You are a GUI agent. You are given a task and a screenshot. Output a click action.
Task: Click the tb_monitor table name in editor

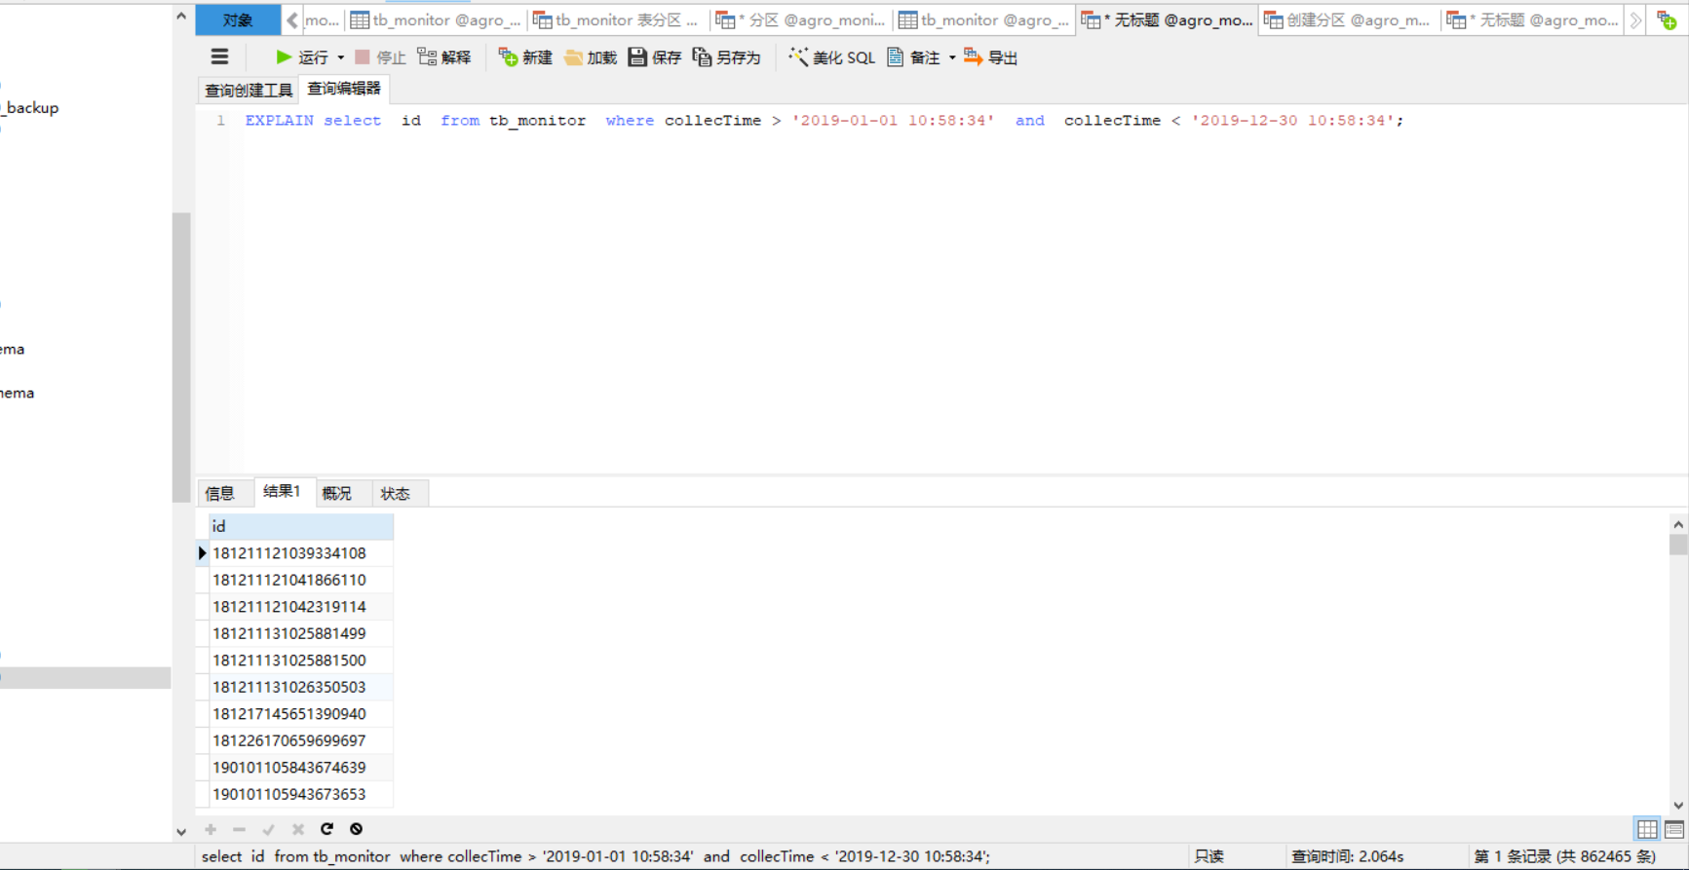click(538, 121)
